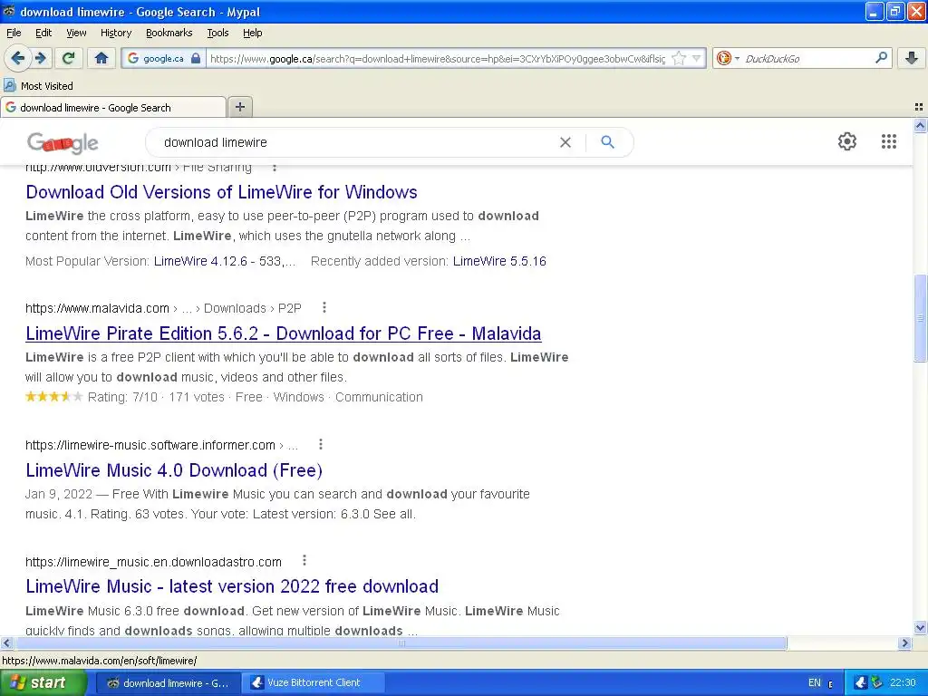Click the vertical scrollbar thumb
The height and width of the screenshot is (696, 928).
[x=920, y=318]
